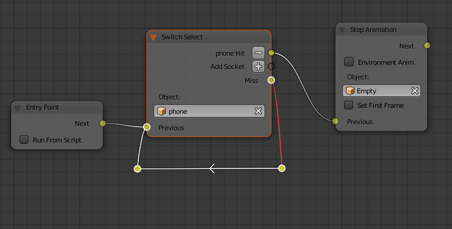Remove the phone Hit socket with minus button
452x229 pixels.
[258, 53]
